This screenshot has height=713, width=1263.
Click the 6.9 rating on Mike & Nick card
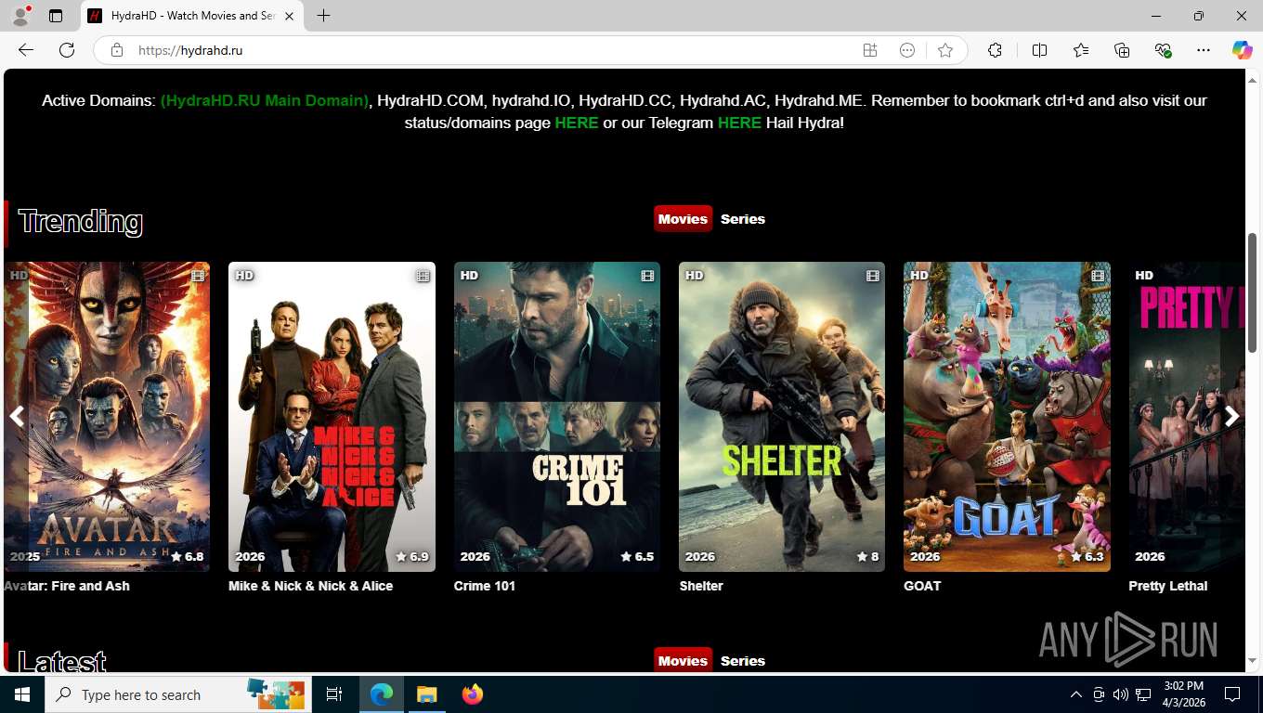click(x=412, y=557)
